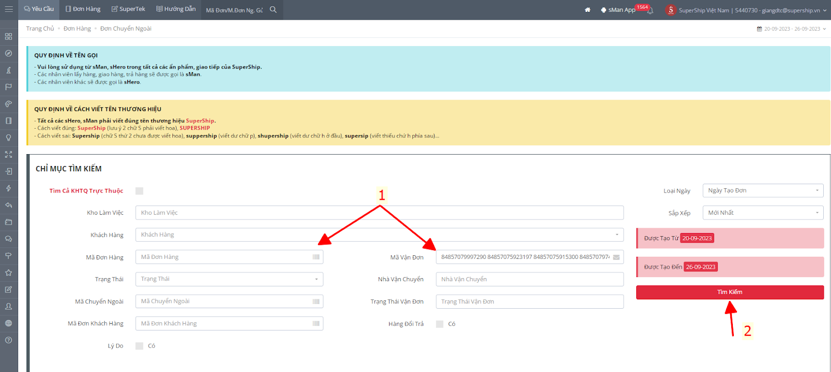Click the folder icon in the sidebar

(x=8, y=222)
